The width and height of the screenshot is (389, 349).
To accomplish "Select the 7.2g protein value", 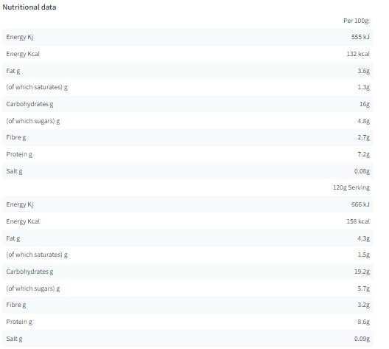I will (x=364, y=154).
